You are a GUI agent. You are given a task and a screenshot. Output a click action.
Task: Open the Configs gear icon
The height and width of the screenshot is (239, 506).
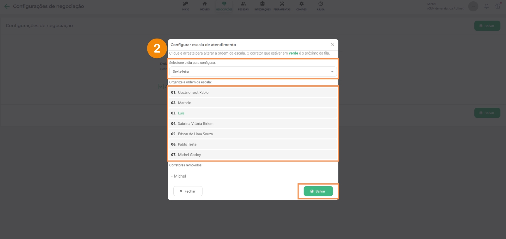point(301,4)
